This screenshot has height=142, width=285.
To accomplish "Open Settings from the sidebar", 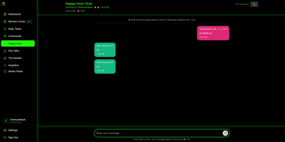I will tap(18, 130).
